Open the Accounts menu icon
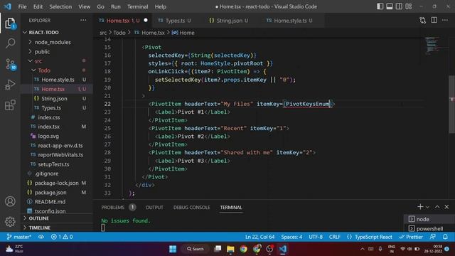The width and height of the screenshot is (455, 256). point(10,201)
